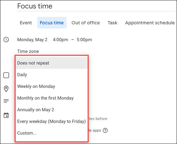Click the calendar icon in the sidebar
Viewport: 177px width, 144px height.
(x=6, y=115)
